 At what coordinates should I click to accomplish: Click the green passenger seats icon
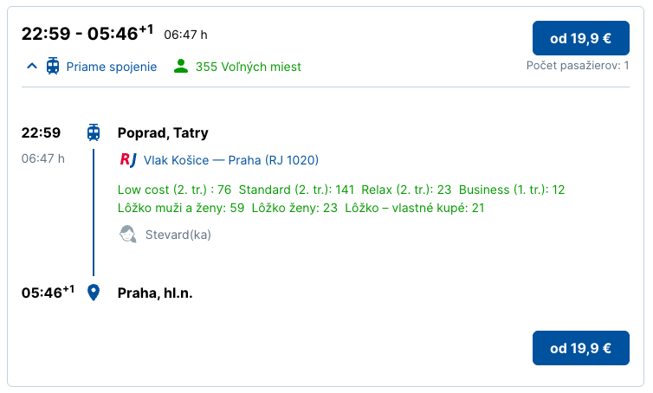(181, 66)
